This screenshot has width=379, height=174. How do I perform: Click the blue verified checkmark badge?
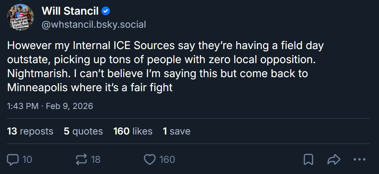[x=106, y=11]
